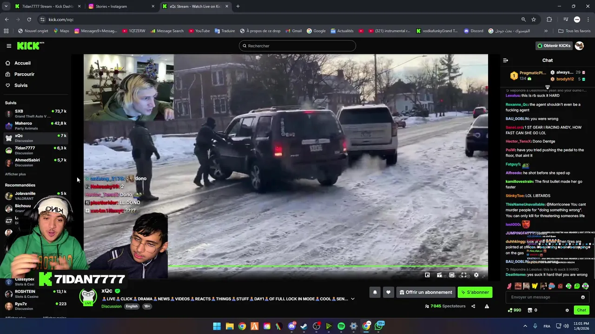
Task: Open Steam from the taskbar
Action: (304, 326)
